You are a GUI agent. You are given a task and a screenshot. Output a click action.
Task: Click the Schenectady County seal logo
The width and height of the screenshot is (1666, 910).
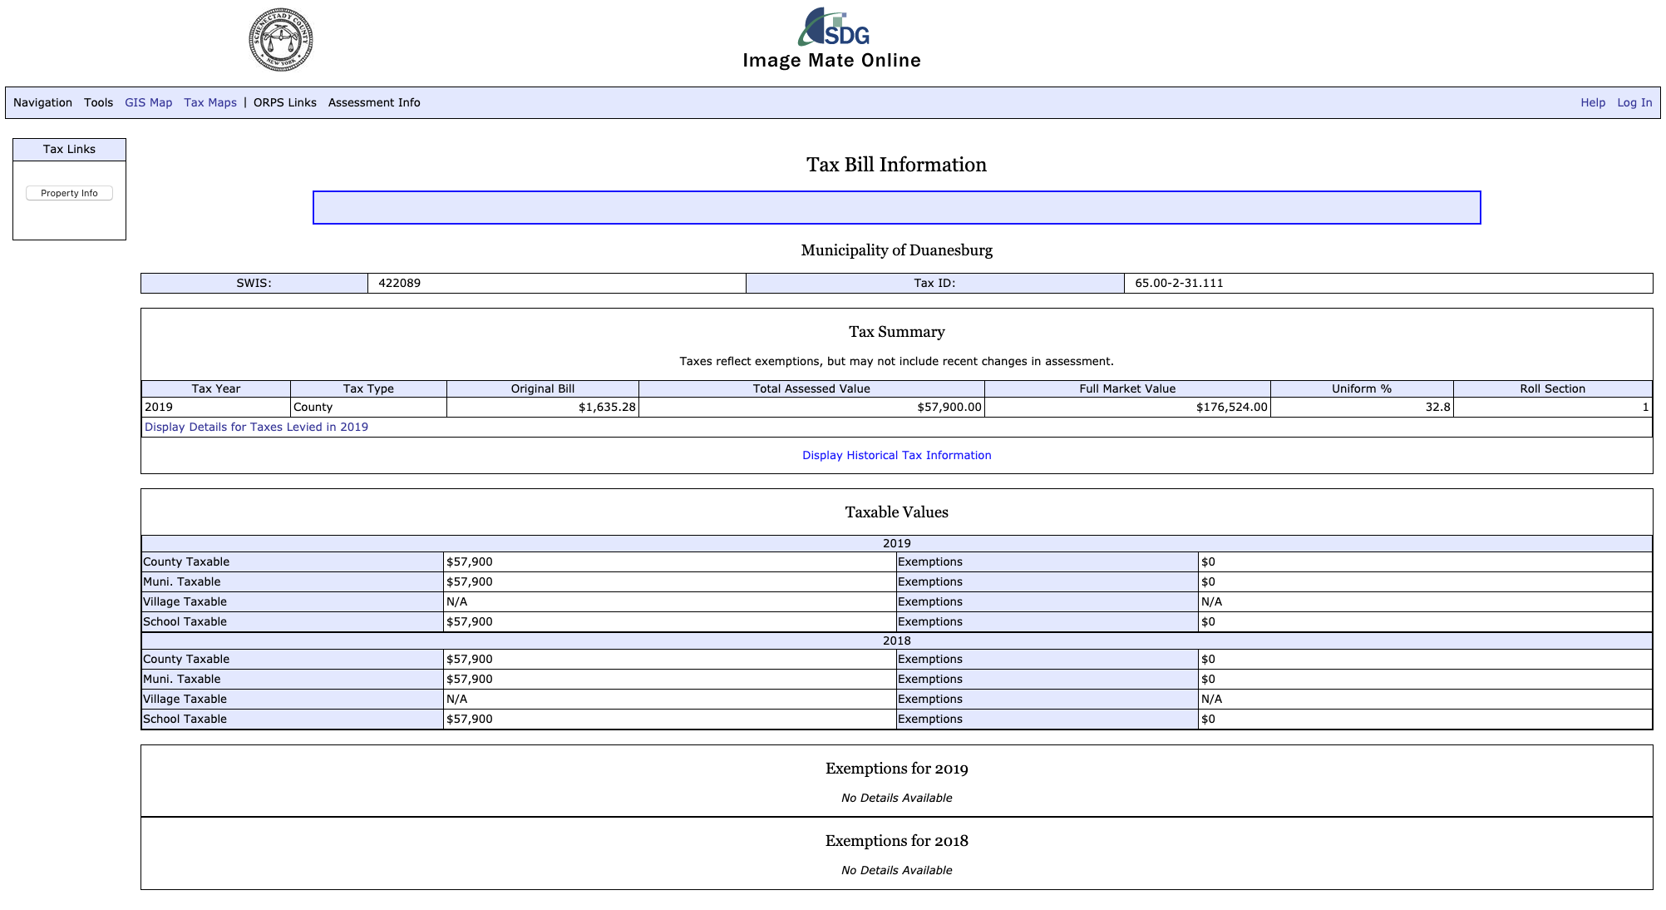[x=281, y=40]
